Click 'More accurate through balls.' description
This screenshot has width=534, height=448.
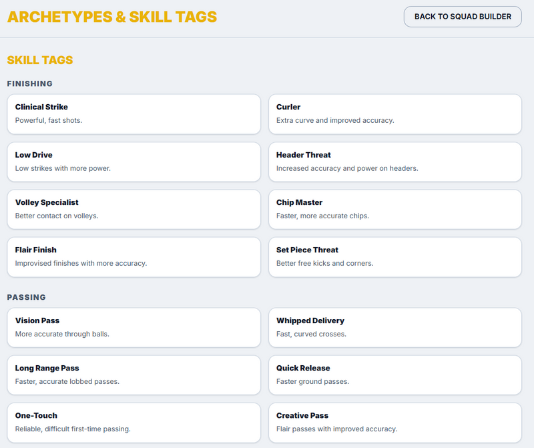point(62,334)
